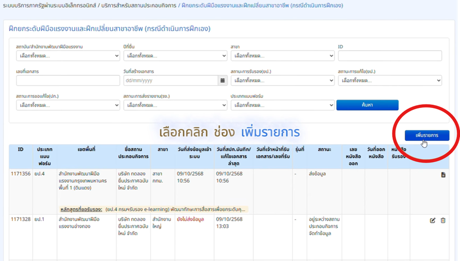Click edit pencil icon for row 1171328

[433, 220]
